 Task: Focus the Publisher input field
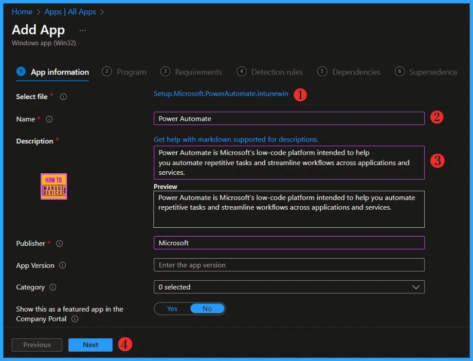coord(289,243)
